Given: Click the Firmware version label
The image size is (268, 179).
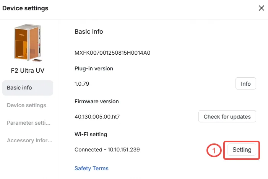Looking at the screenshot, I should pyautogui.click(x=97, y=101).
